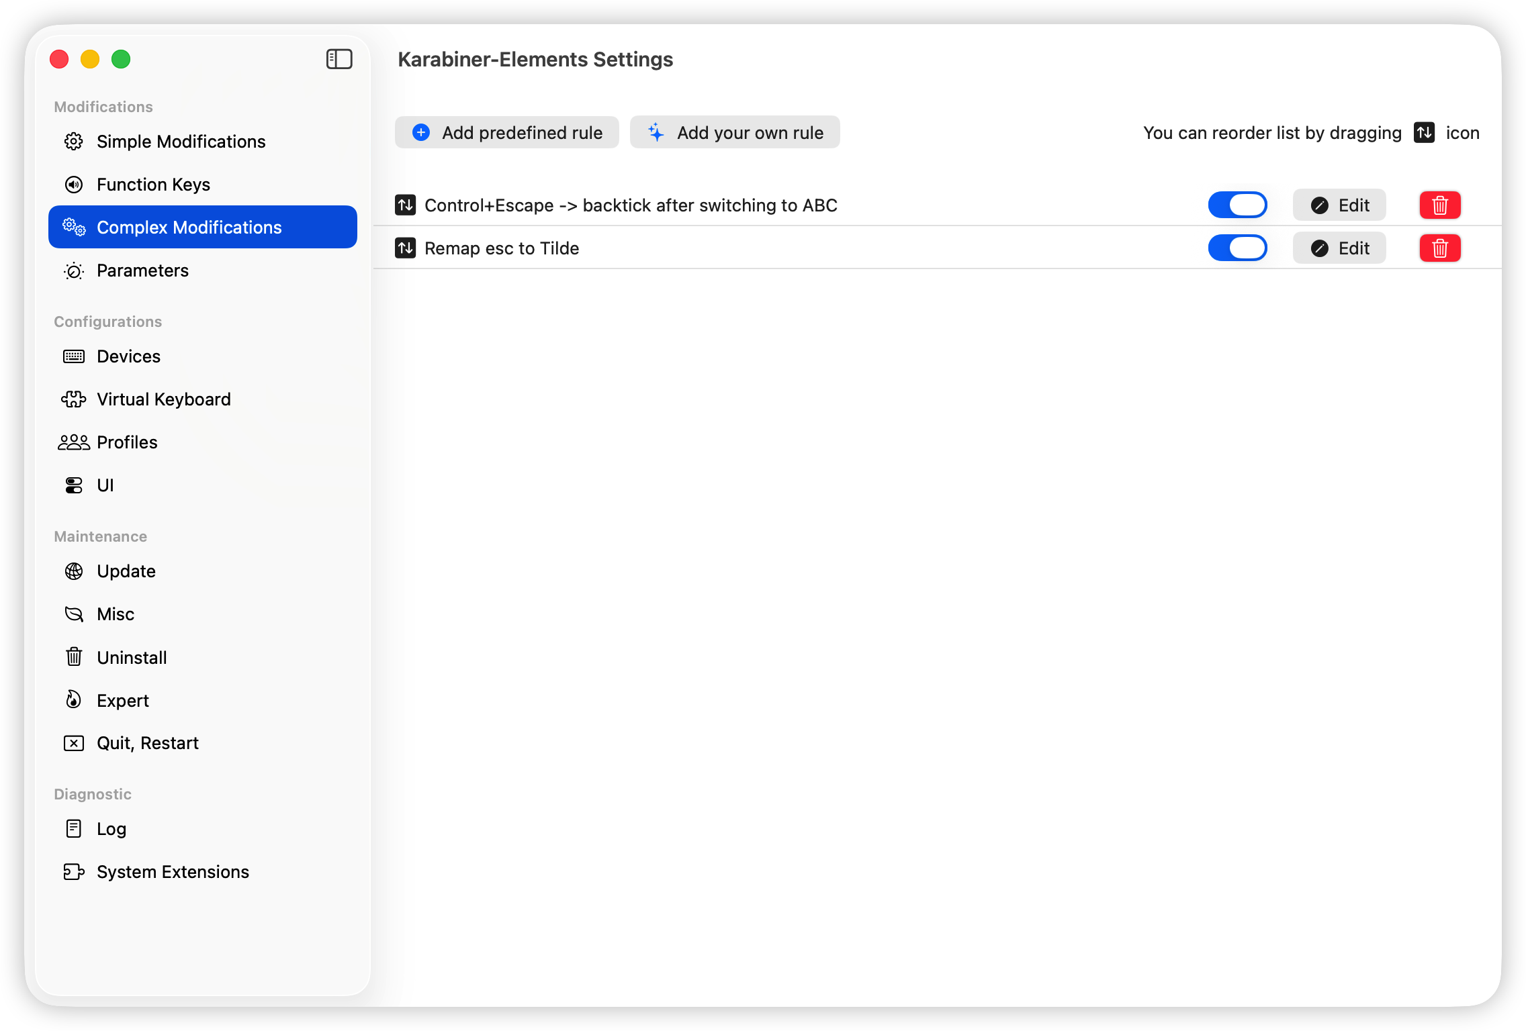Click the Virtual Keyboard puzzle icon
The width and height of the screenshot is (1526, 1031).
[74, 399]
